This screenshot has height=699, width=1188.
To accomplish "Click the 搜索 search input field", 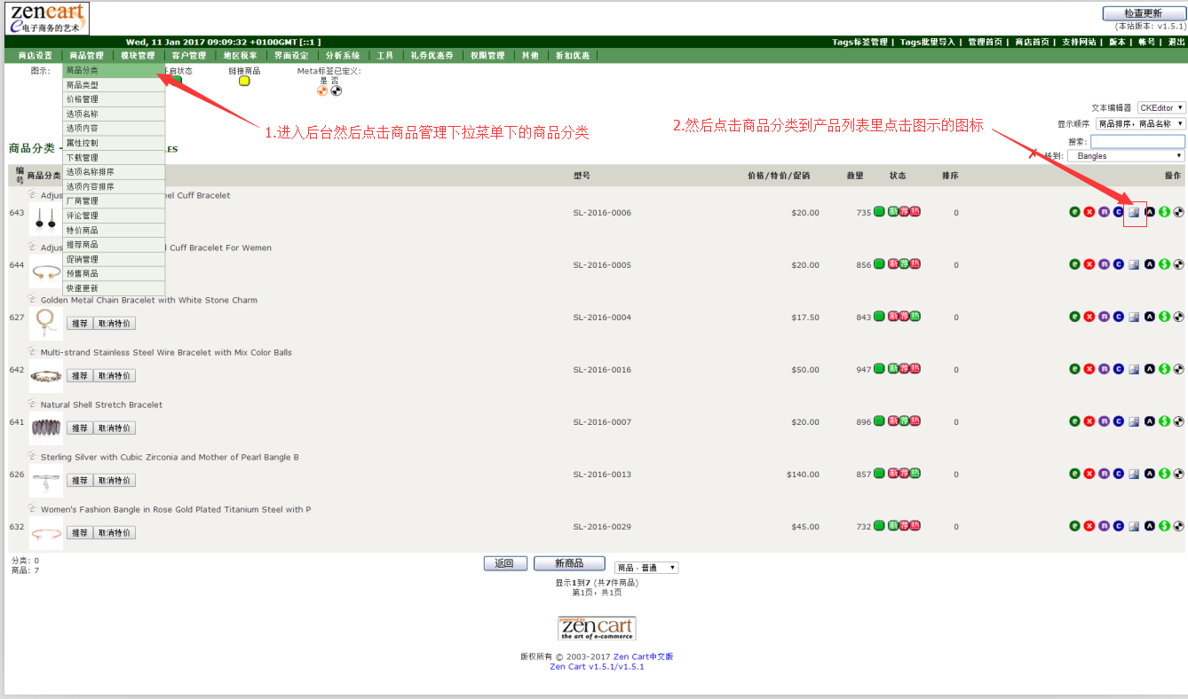I will pos(1137,141).
